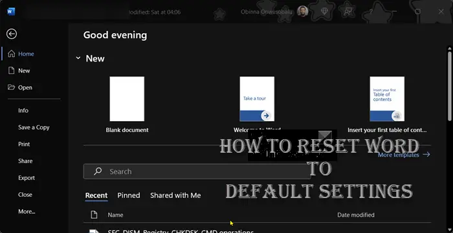
Task: Click the back arrow to return to the document
Action: click(12, 34)
